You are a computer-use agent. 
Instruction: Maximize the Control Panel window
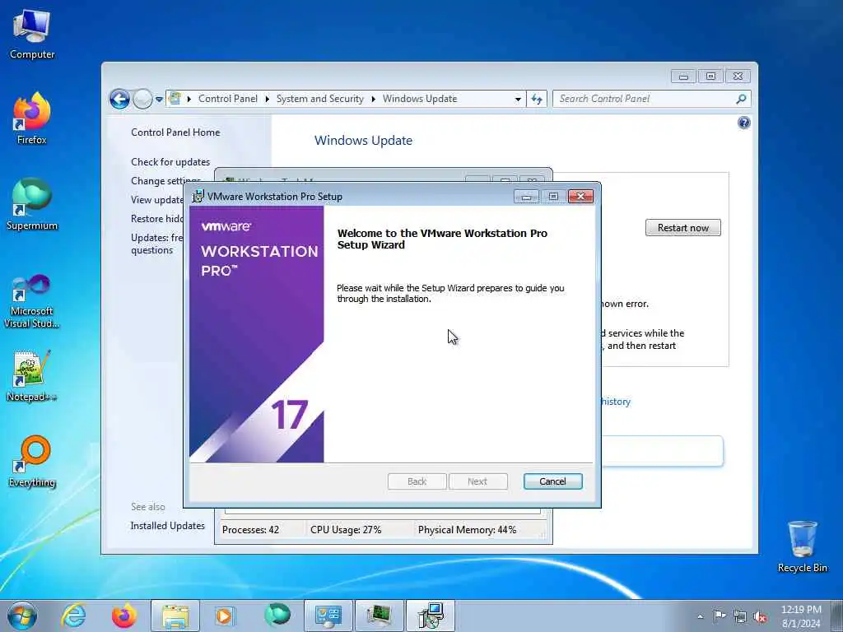click(x=710, y=77)
